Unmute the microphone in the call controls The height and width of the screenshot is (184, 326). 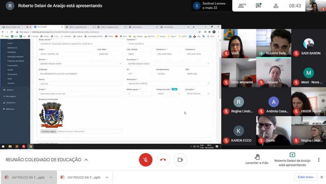click(146, 160)
